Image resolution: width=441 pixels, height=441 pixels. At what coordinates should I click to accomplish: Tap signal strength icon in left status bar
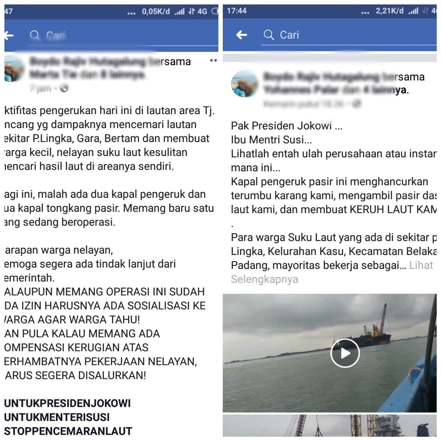pos(179,12)
